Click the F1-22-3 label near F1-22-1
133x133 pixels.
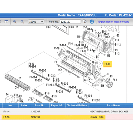coord(42,70)
